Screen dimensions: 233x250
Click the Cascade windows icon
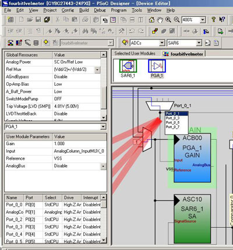click(x=123, y=20)
